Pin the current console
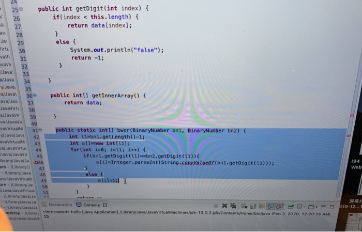Viewport: 362px width, 232px height. (x=291, y=206)
